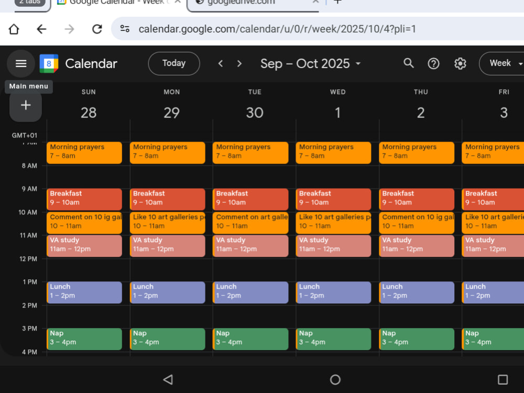Open Thursday Comment on 10 ig event

point(417,223)
